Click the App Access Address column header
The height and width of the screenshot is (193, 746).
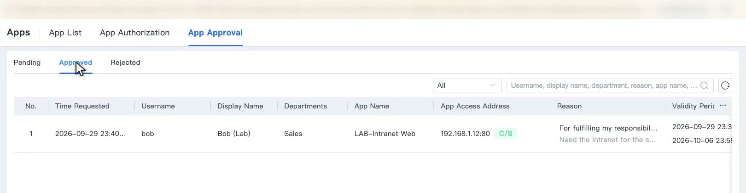[x=475, y=106]
